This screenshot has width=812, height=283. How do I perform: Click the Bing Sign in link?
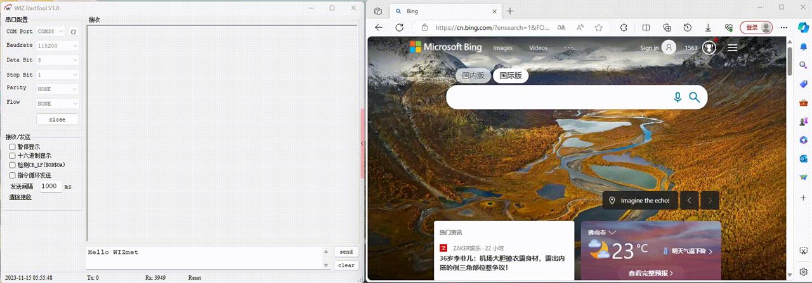point(650,48)
